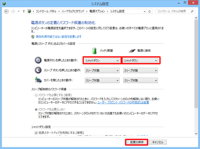The width and height of the screenshot is (200, 149).
Task: Click heading 電源ボタンの定義とパスワード保護の有効化
Action: (63, 23)
